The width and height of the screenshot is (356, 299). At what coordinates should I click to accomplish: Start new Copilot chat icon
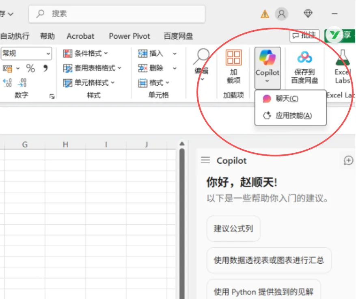click(348, 160)
